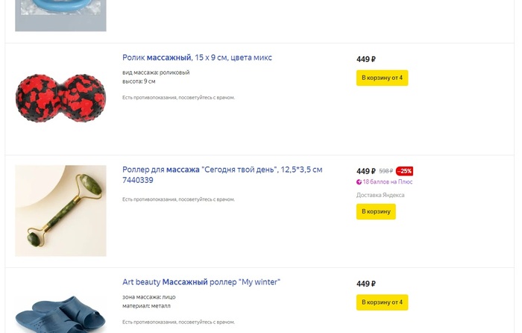Add the jade roller with "В корзину" button
522x333 pixels.
coord(376,212)
